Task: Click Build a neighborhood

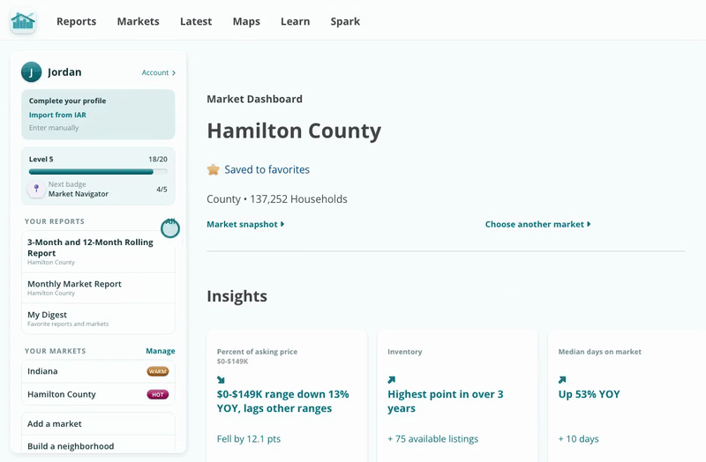Action: [x=98, y=446]
